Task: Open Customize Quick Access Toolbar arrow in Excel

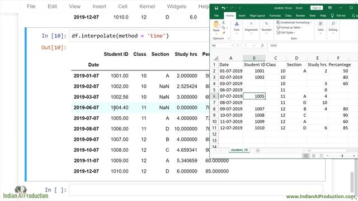Action: point(240,8)
